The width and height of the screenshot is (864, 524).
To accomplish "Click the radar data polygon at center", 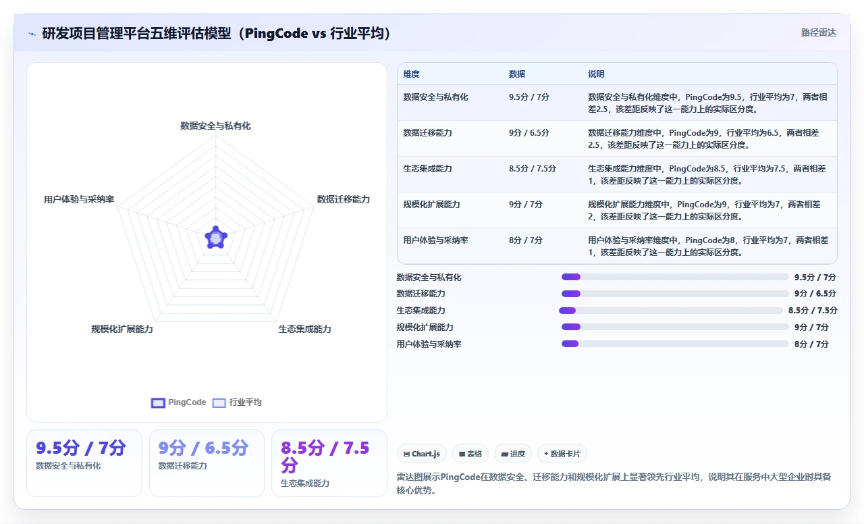I will (215, 237).
